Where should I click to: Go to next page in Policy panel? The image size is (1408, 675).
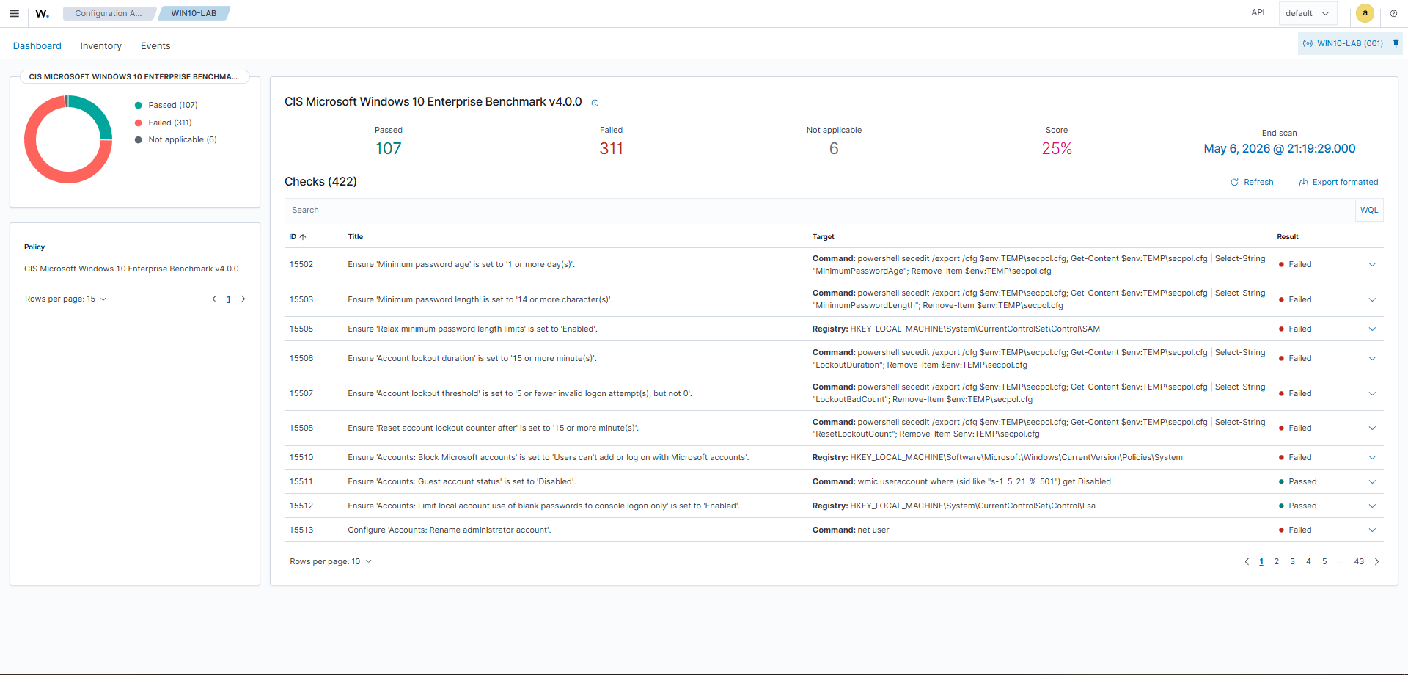[x=243, y=299]
